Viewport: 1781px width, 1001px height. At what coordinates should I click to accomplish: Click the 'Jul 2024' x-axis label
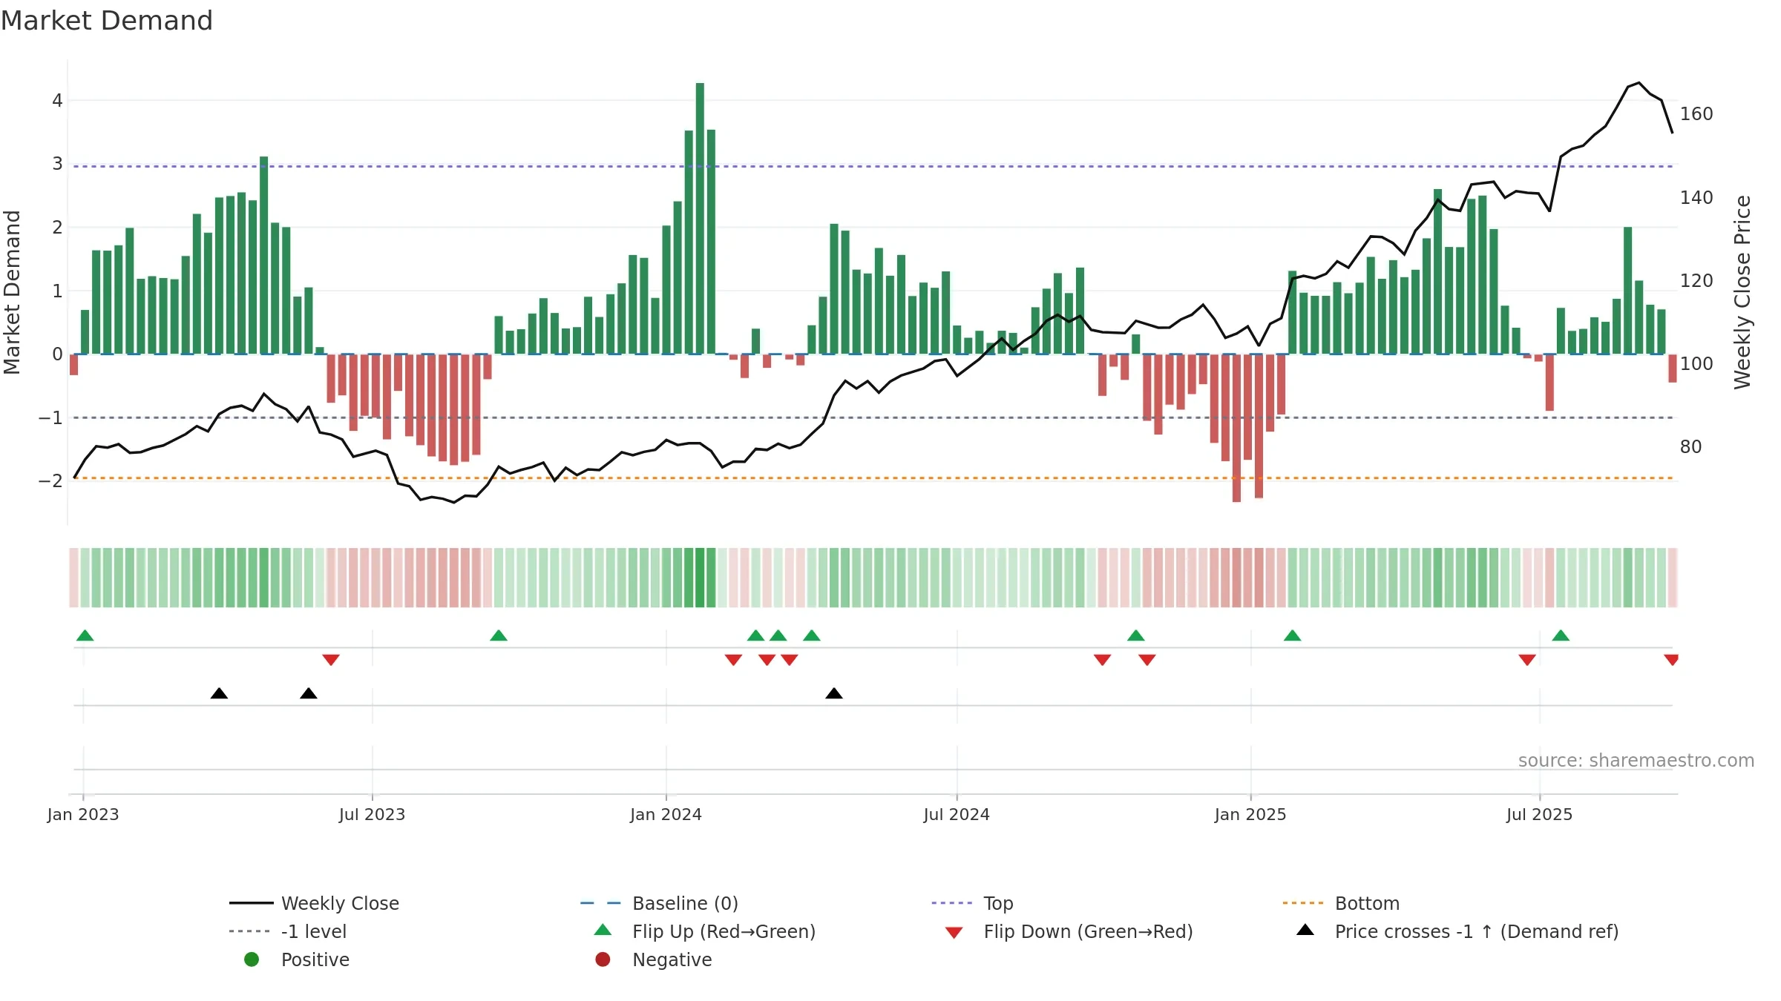[957, 814]
